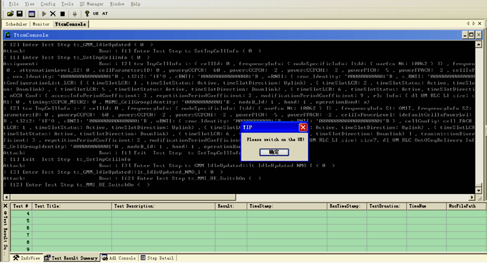Click the UE toolbar button
487x263 pixels.
pyautogui.click(x=96, y=14)
